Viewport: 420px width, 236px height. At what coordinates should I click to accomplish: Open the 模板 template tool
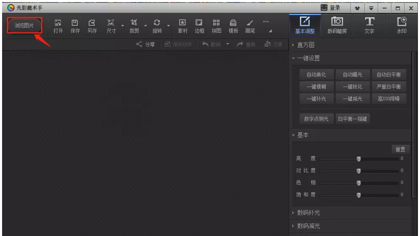pos(233,26)
